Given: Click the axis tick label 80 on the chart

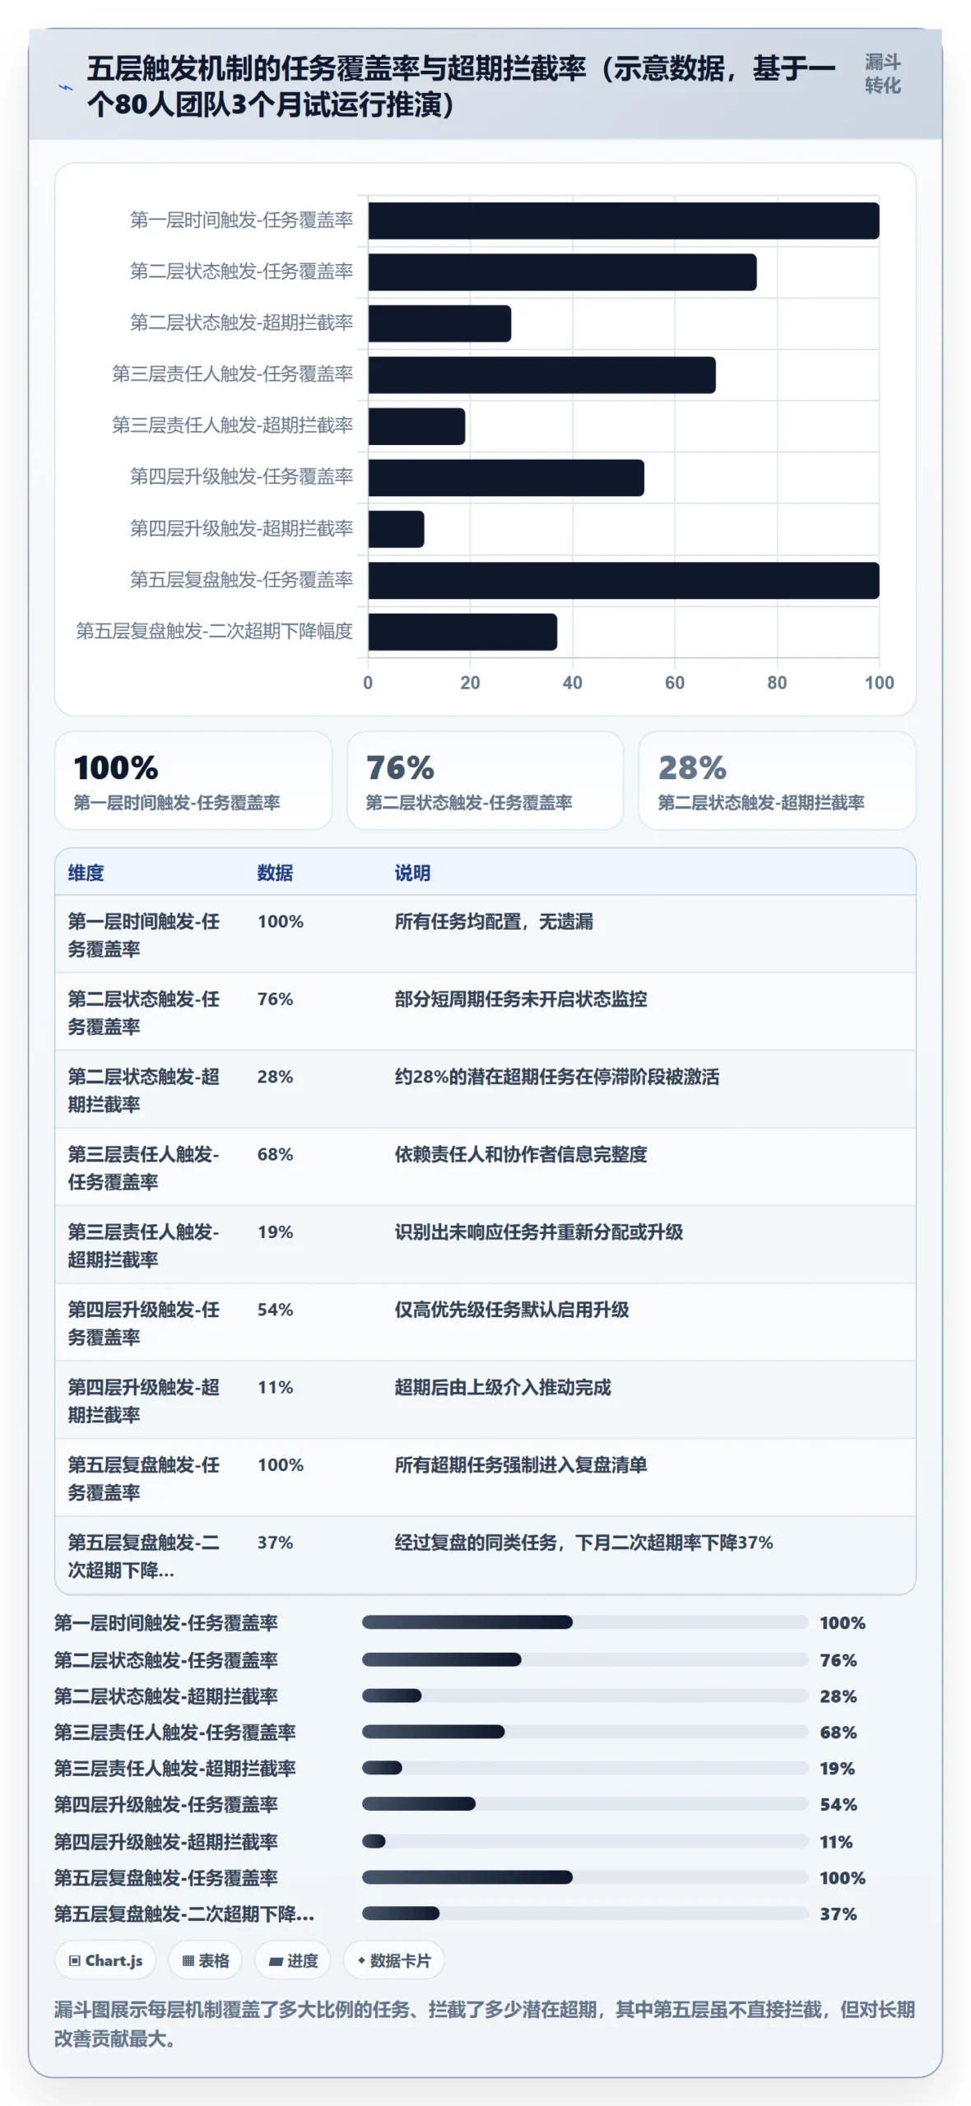Looking at the screenshot, I should pyautogui.click(x=777, y=683).
